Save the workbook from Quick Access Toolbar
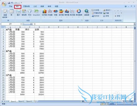Screen dimensions: 137x106 9,3
